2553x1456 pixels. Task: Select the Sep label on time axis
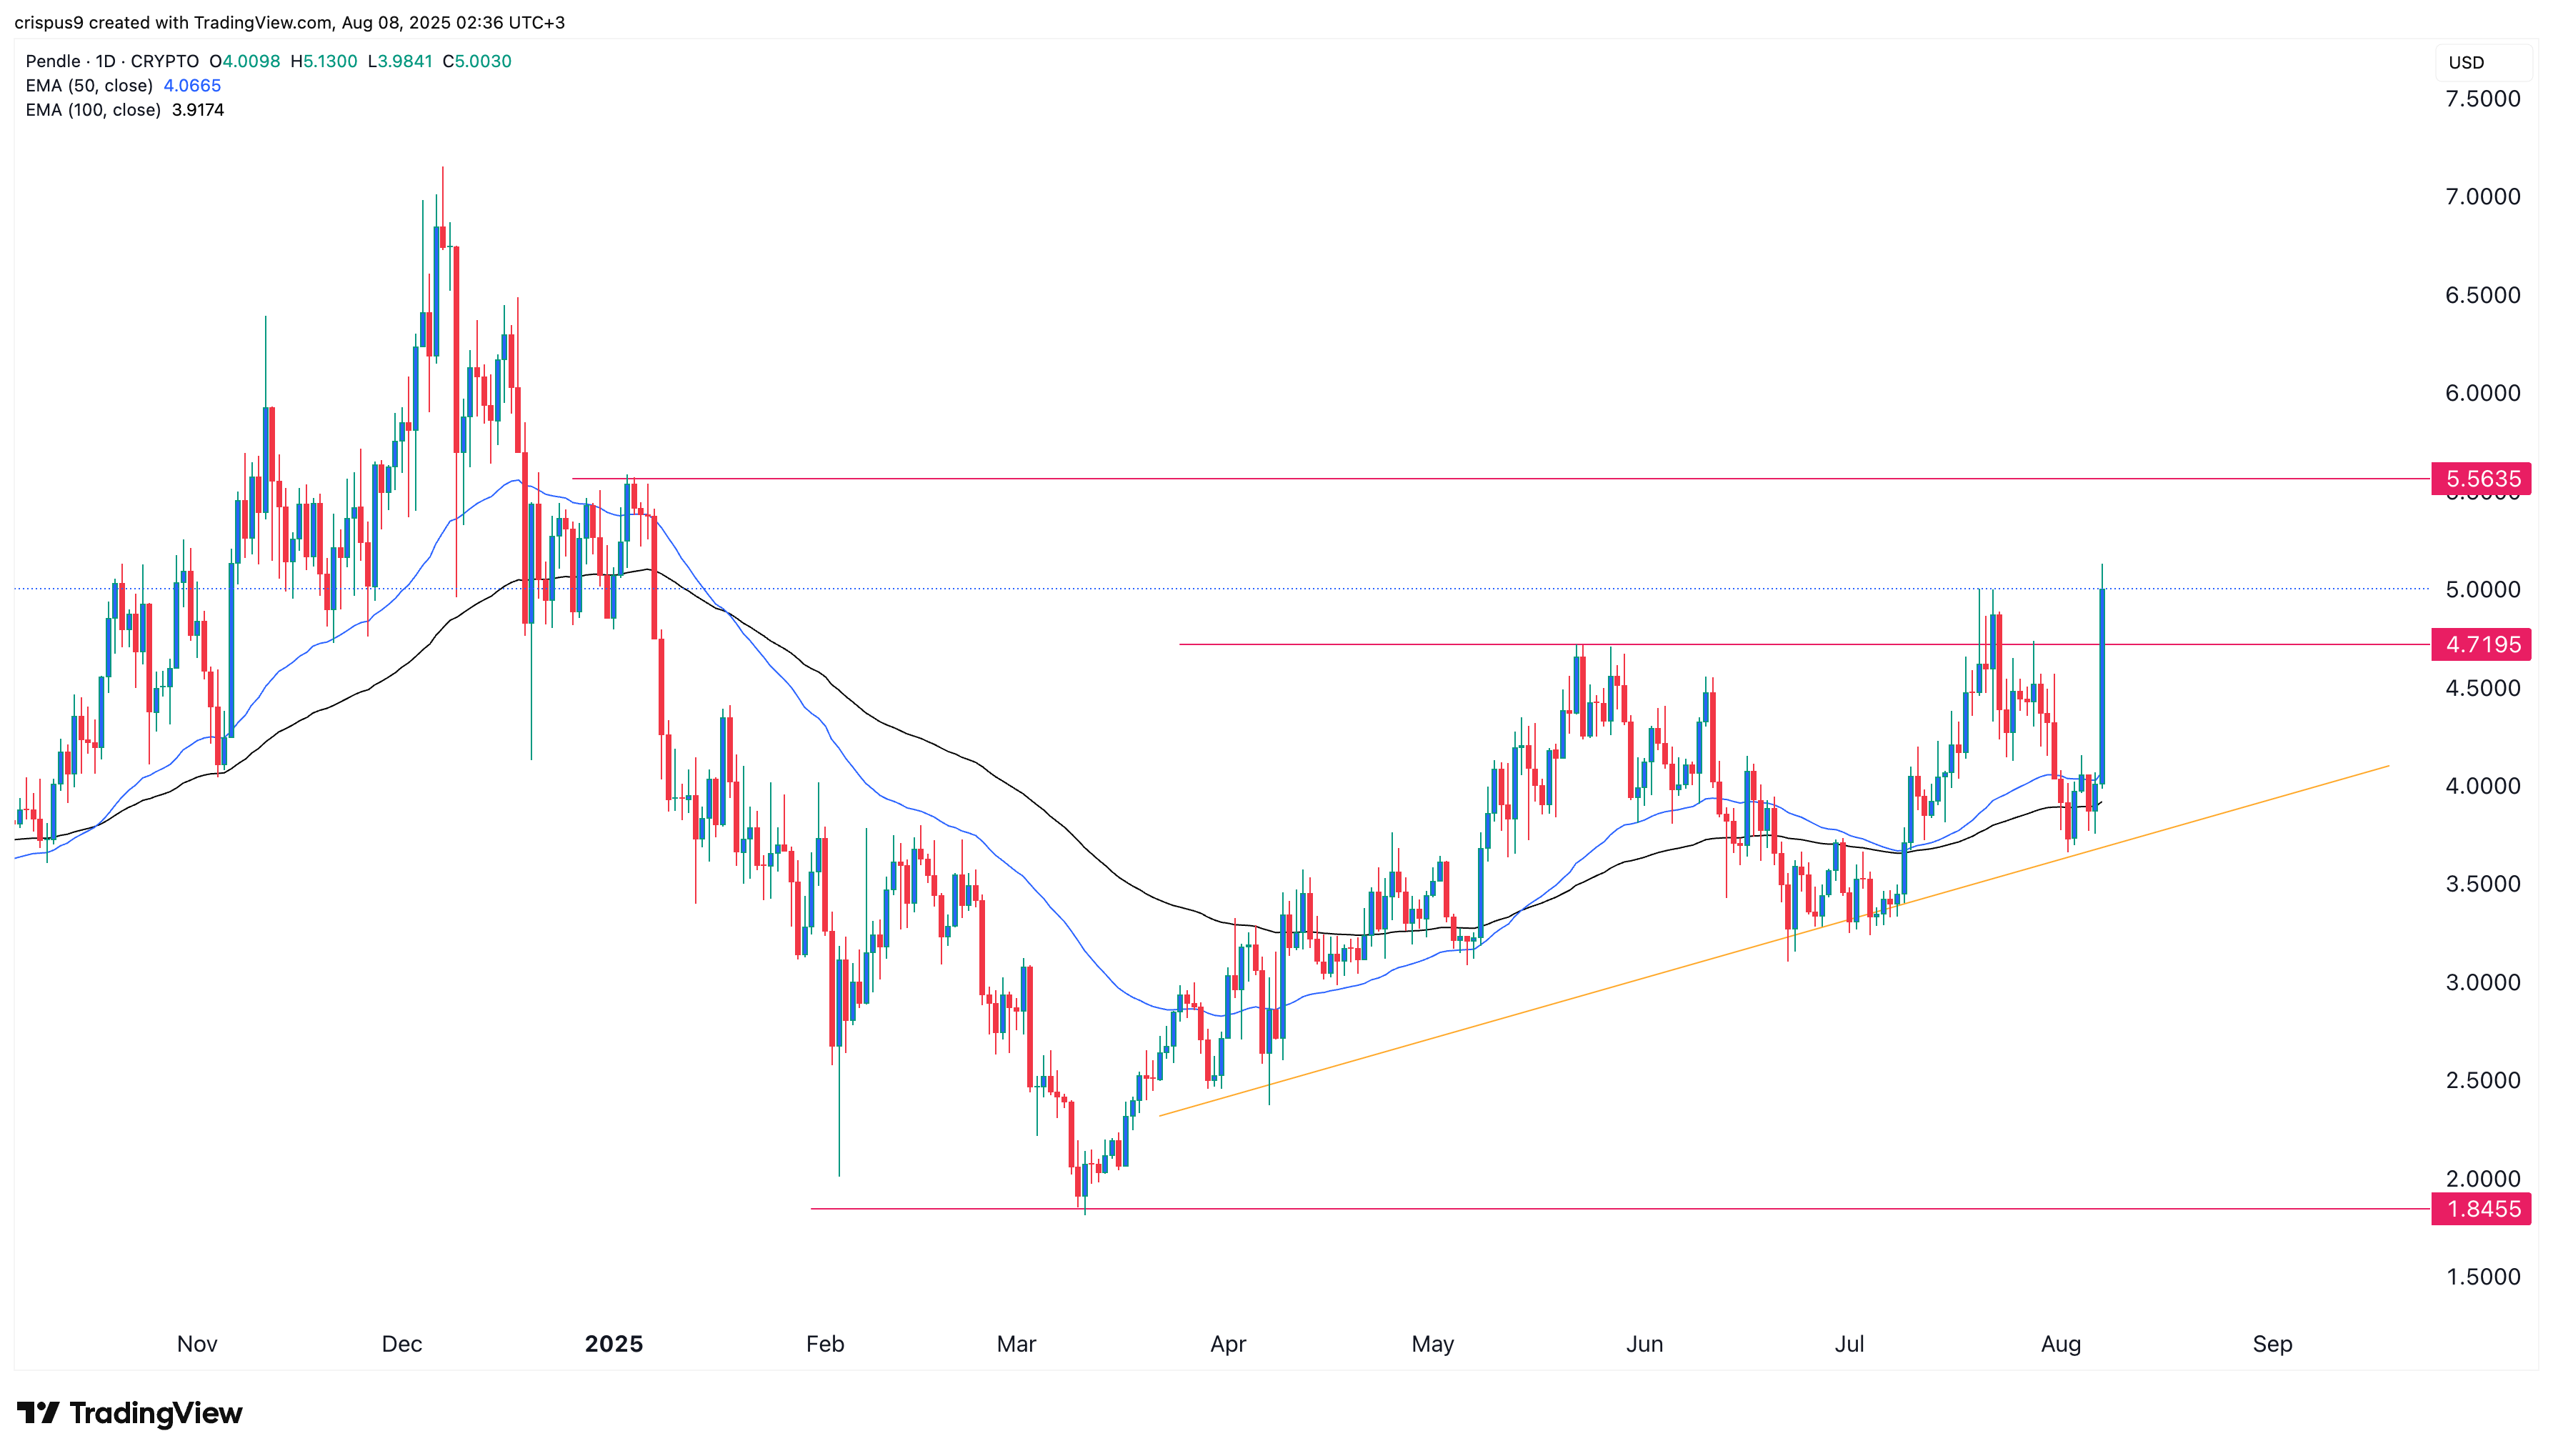pos(2272,1344)
